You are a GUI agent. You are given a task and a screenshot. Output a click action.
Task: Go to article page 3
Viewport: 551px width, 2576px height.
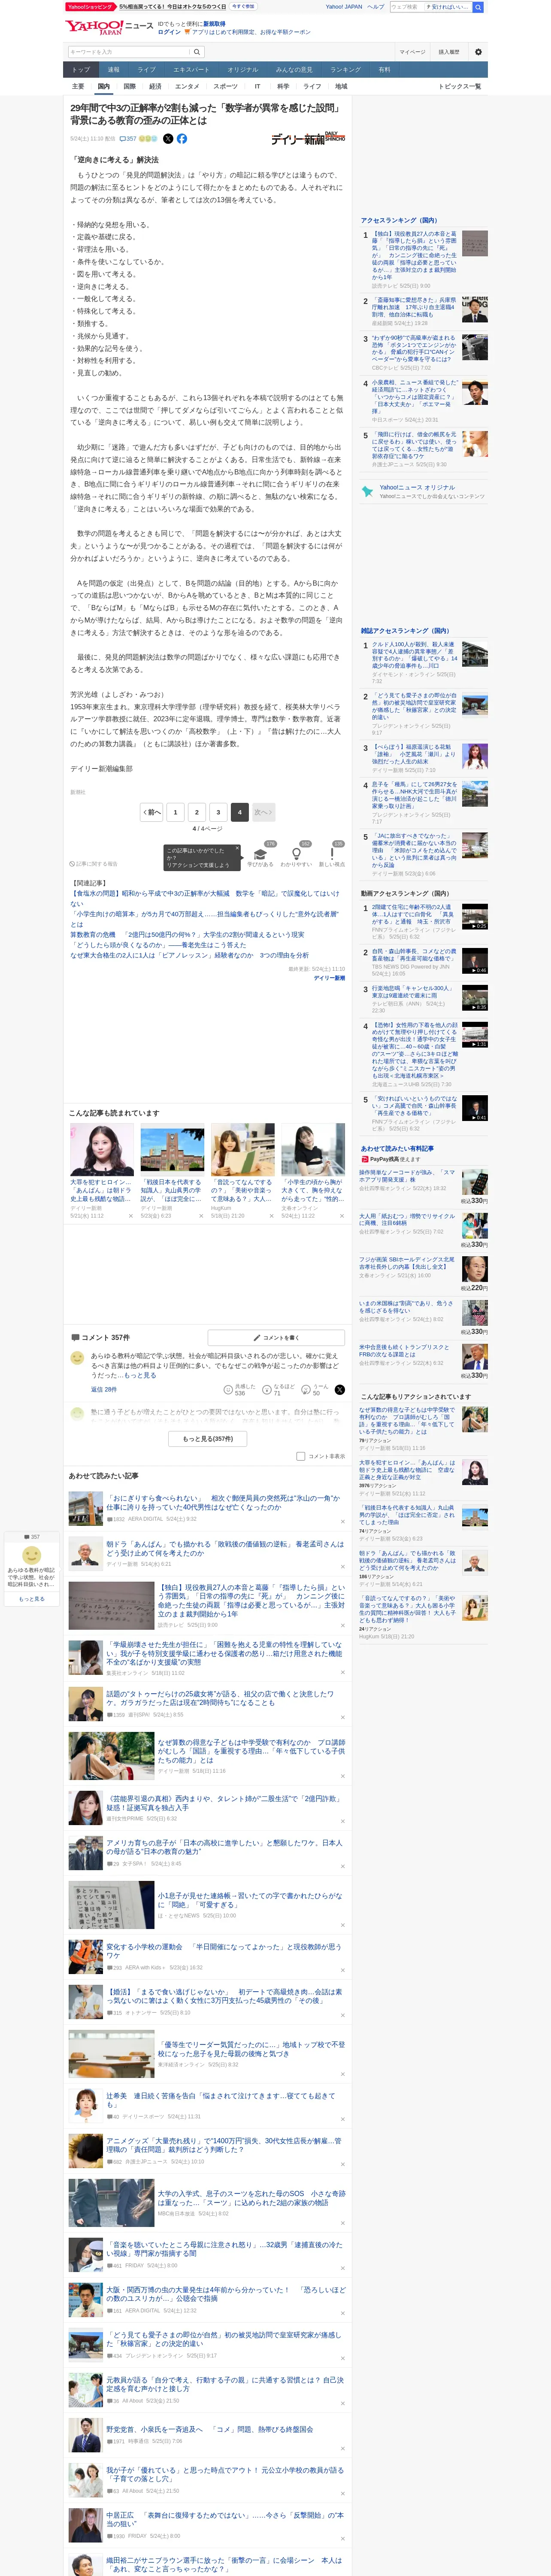(x=218, y=812)
